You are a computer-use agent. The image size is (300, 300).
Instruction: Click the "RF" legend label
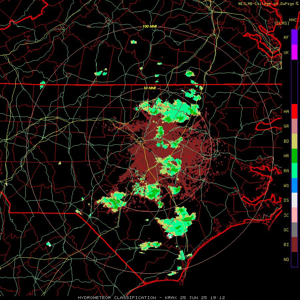[x=286, y=37]
